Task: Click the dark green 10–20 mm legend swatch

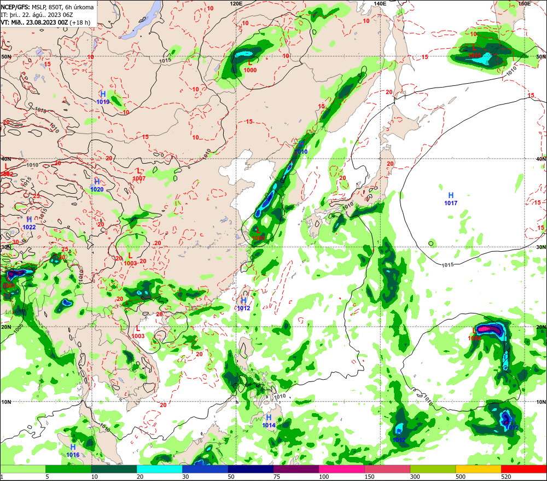Action: click(x=114, y=469)
